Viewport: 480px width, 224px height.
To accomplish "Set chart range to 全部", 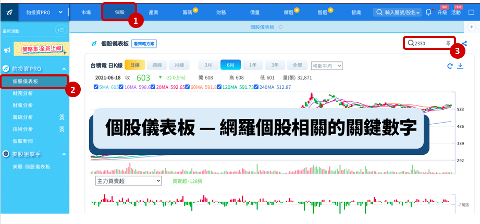I will tap(298, 65).
